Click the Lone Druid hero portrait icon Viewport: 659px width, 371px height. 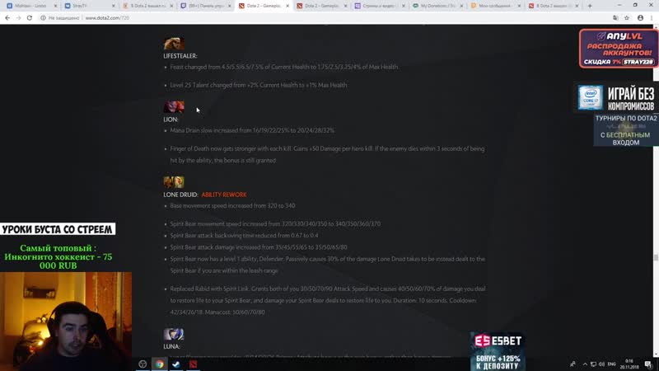(174, 182)
